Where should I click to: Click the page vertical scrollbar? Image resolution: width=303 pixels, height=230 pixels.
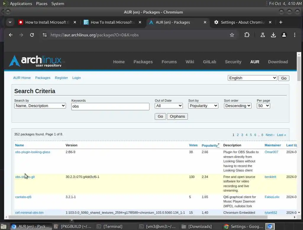pos(299,69)
